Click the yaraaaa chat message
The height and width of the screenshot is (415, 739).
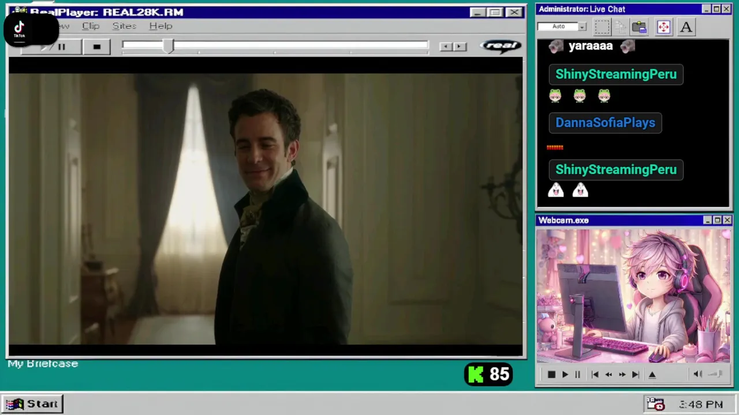click(x=591, y=46)
